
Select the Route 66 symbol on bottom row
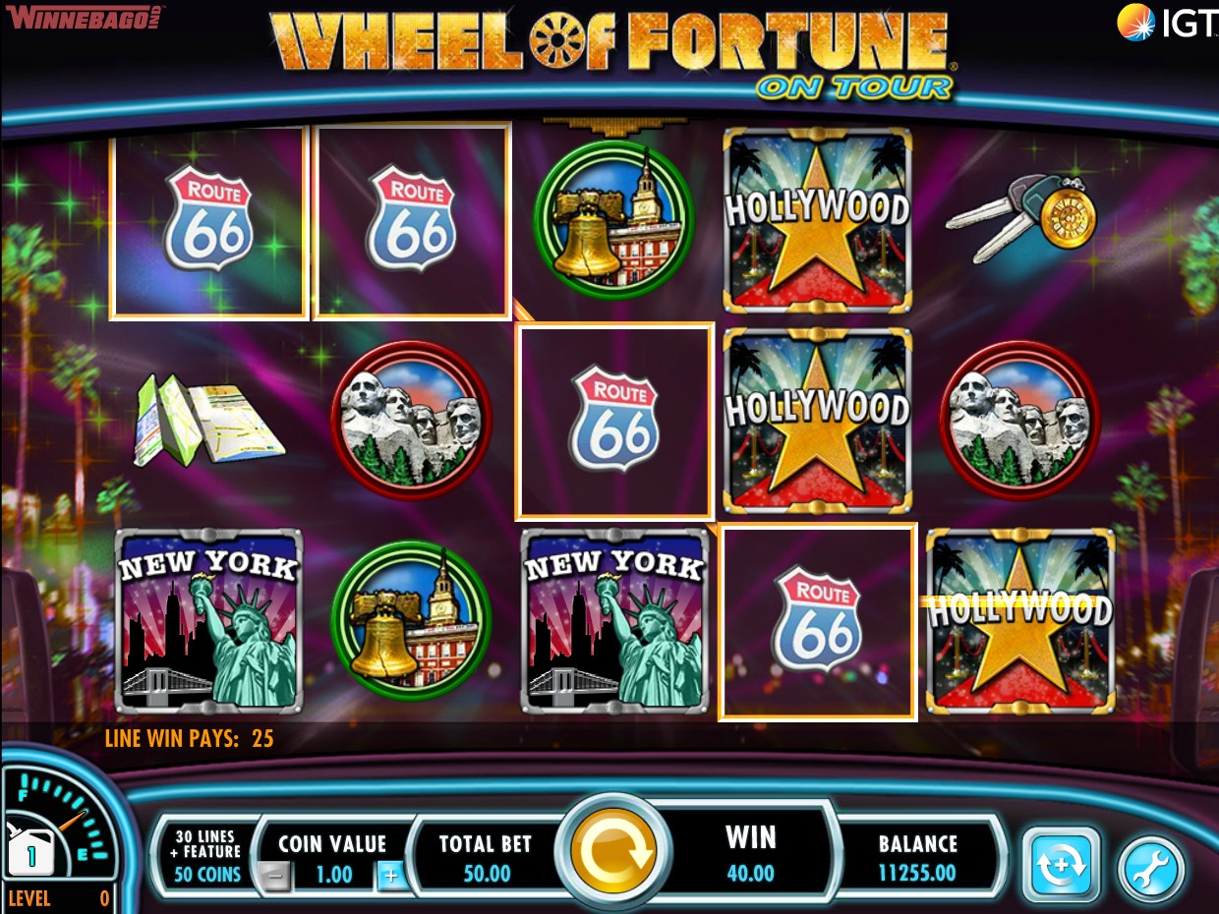818,622
